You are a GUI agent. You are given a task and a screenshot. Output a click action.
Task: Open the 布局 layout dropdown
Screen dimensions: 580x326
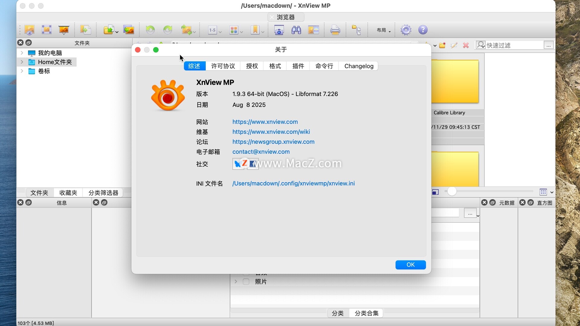[384, 30]
